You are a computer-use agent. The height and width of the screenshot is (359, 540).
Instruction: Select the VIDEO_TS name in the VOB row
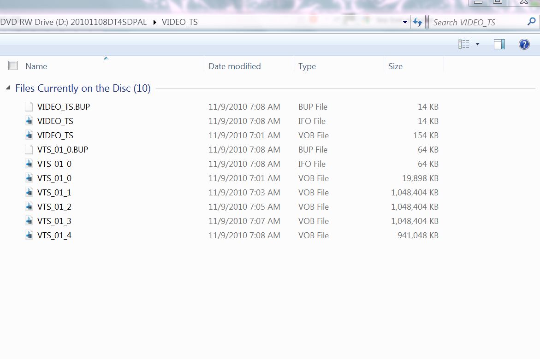point(55,135)
